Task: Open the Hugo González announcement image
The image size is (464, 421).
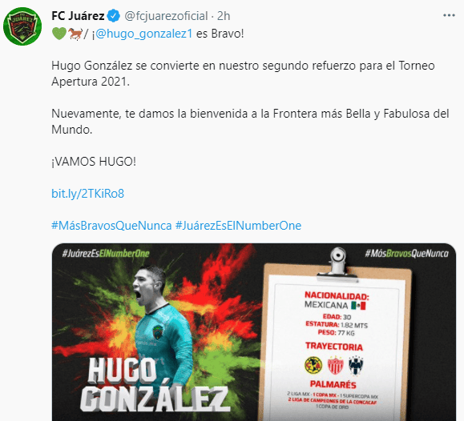Action: (254, 332)
